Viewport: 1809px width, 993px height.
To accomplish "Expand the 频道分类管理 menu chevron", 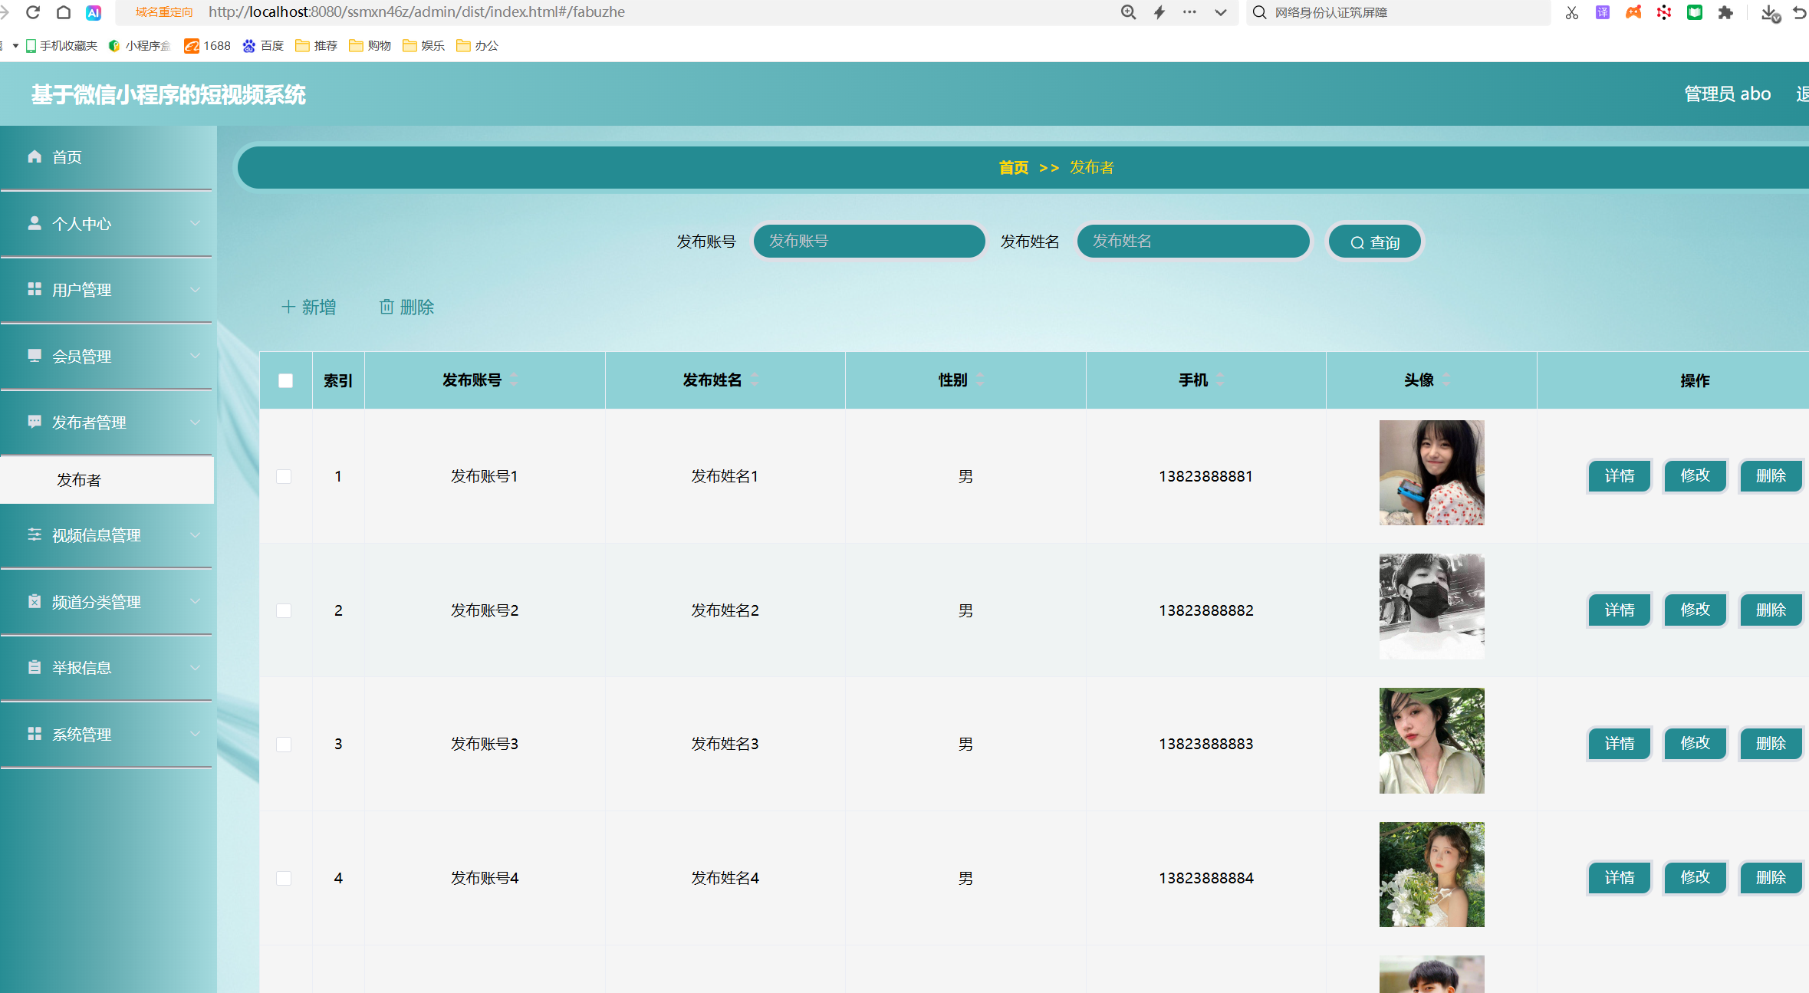I will point(196,601).
